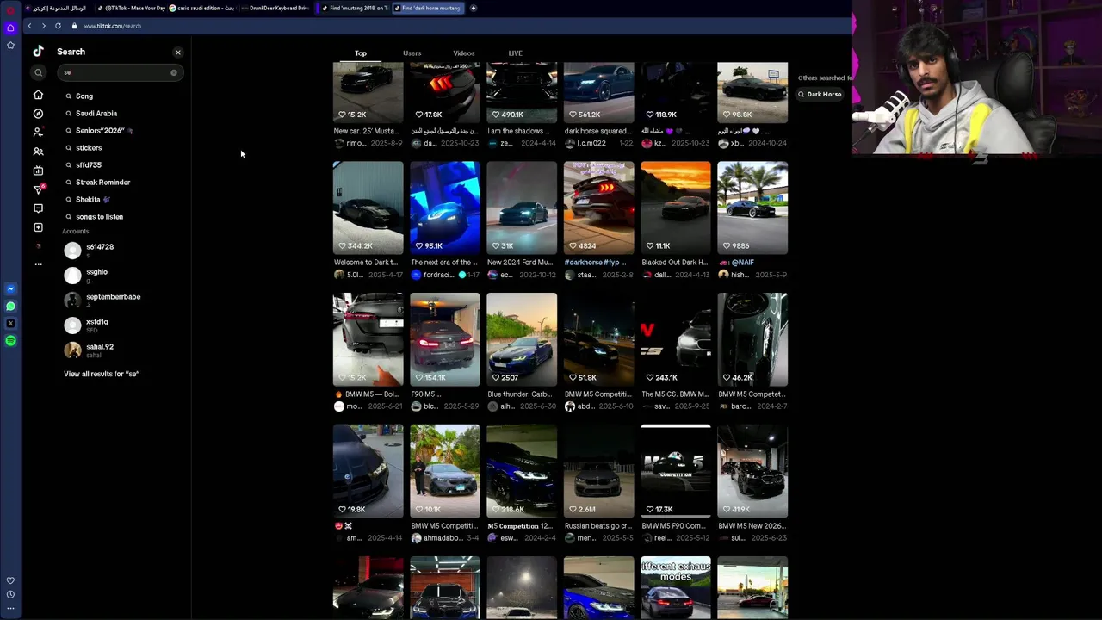Switch to the Users tab
Viewport: 1102px width, 620px height.
[412, 53]
